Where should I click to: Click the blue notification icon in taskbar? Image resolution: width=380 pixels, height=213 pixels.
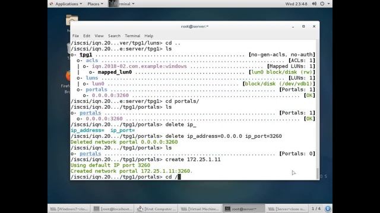[x=328, y=208]
